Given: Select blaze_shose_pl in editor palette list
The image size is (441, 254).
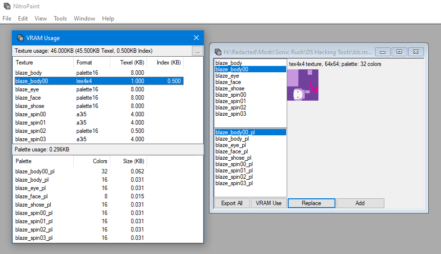Looking at the screenshot, I should pos(251,158).
